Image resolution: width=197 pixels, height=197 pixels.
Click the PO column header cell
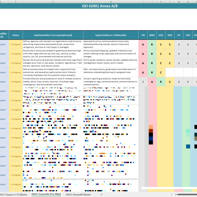click(179, 35)
